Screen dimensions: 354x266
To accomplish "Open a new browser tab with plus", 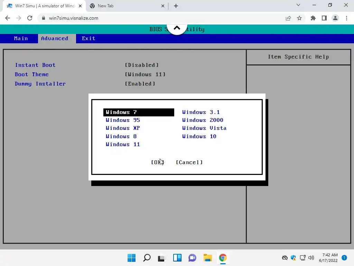I will tap(176, 6).
